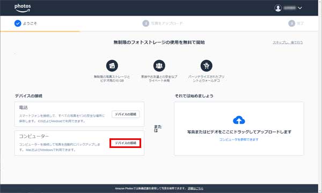Expand the account dropdown chevron
This screenshot has height=193, width=322.
[300, 8]
